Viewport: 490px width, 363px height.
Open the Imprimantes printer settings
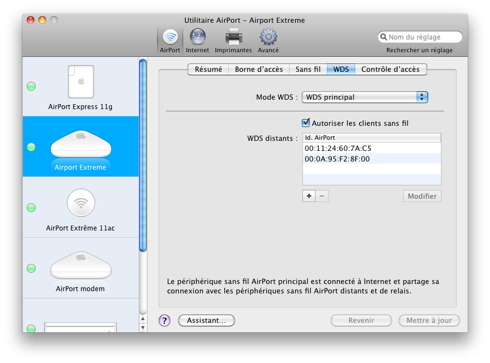[x=233, y=41]
